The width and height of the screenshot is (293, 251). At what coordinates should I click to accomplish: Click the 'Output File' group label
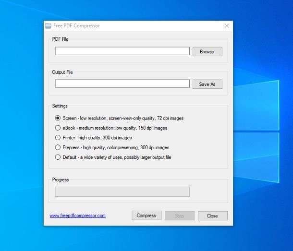pyautogui.click(x=62, y=72)
